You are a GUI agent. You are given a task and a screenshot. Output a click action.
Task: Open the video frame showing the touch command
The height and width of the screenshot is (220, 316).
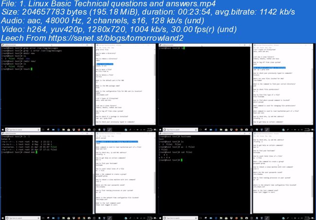click(x=79, y=87)
